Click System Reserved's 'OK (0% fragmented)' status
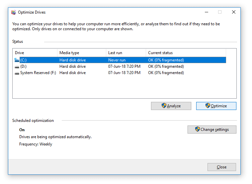The height and width of the screenshot is (184, 252). [x=166, y=73]
